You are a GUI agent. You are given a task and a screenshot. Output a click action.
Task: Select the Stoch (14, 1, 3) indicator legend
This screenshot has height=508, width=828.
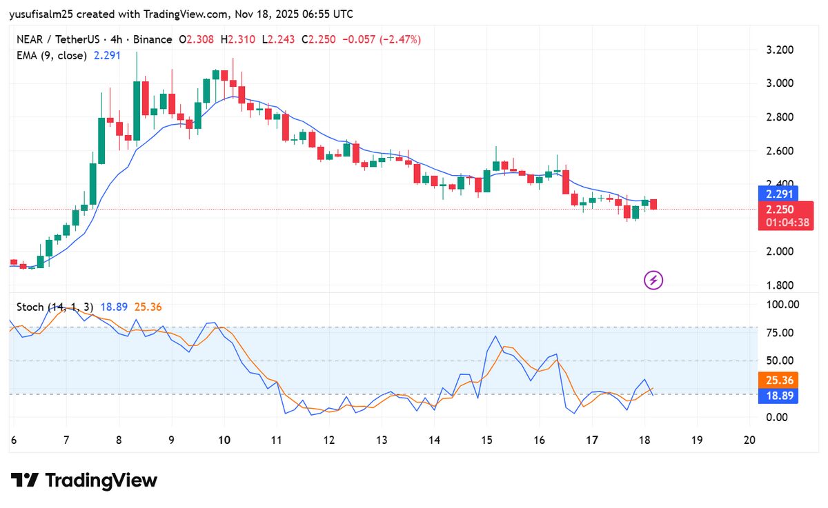point(55,307)
